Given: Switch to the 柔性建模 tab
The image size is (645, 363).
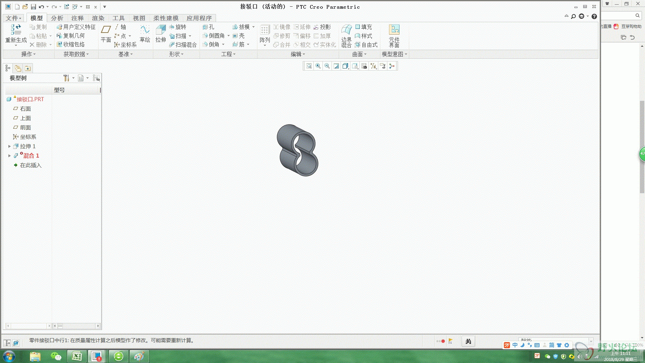Looking at the screenshot, I should tap(166, 18).
